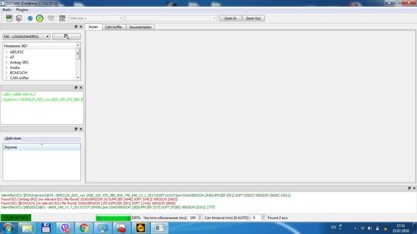This screenshot has height=234, width=417.
Task: Click the Действия header label
Action: [13, 138]
